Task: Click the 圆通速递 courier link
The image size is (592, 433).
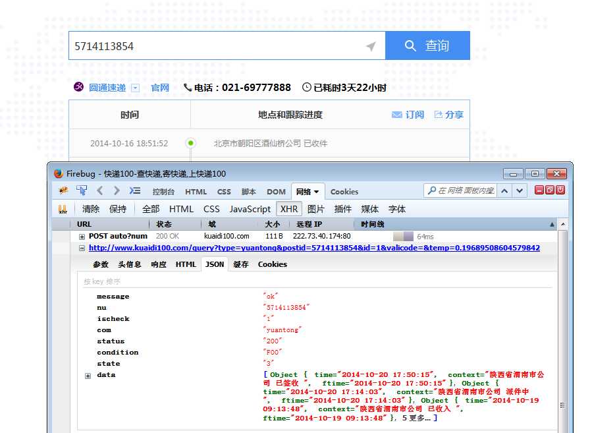Action: [107, 88]
